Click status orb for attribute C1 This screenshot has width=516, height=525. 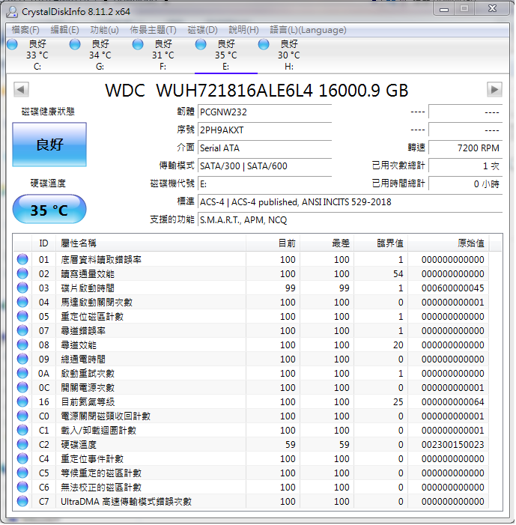(x=22, y=430)
